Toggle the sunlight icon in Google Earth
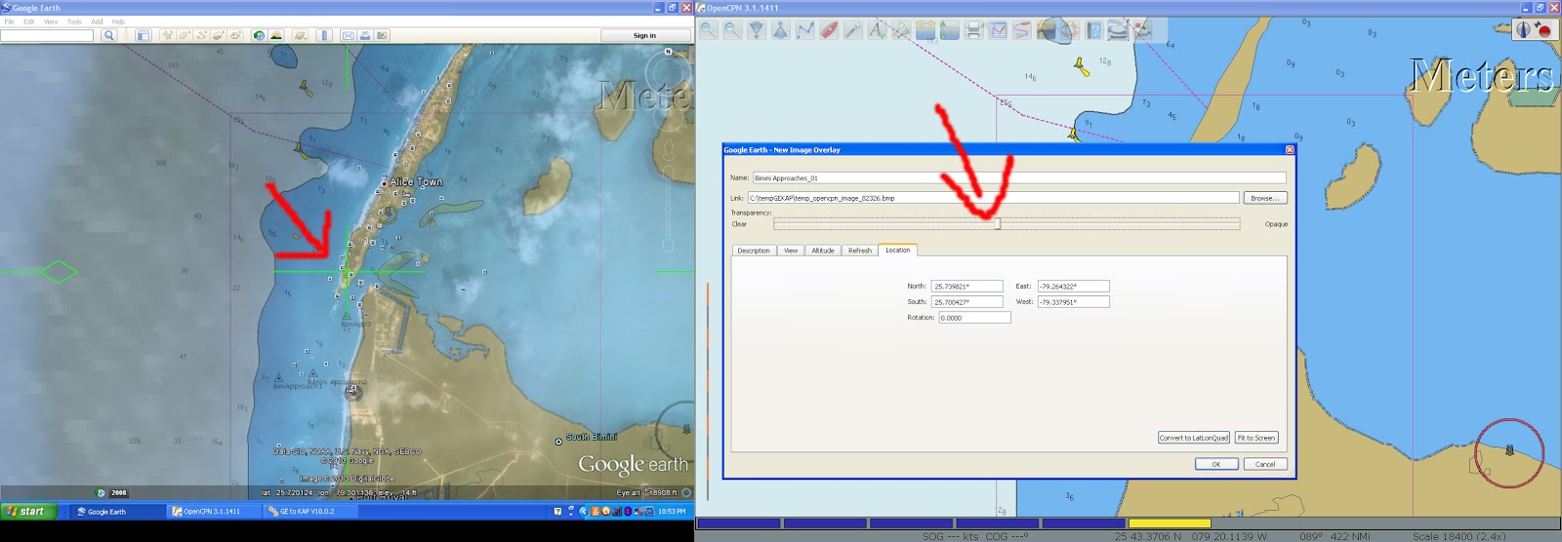 pos(276,35)
